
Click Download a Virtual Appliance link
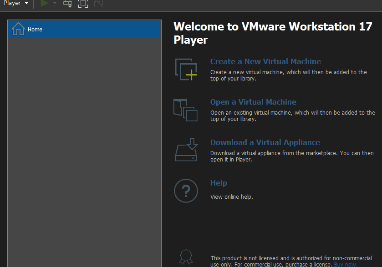(x=265, y=142)
